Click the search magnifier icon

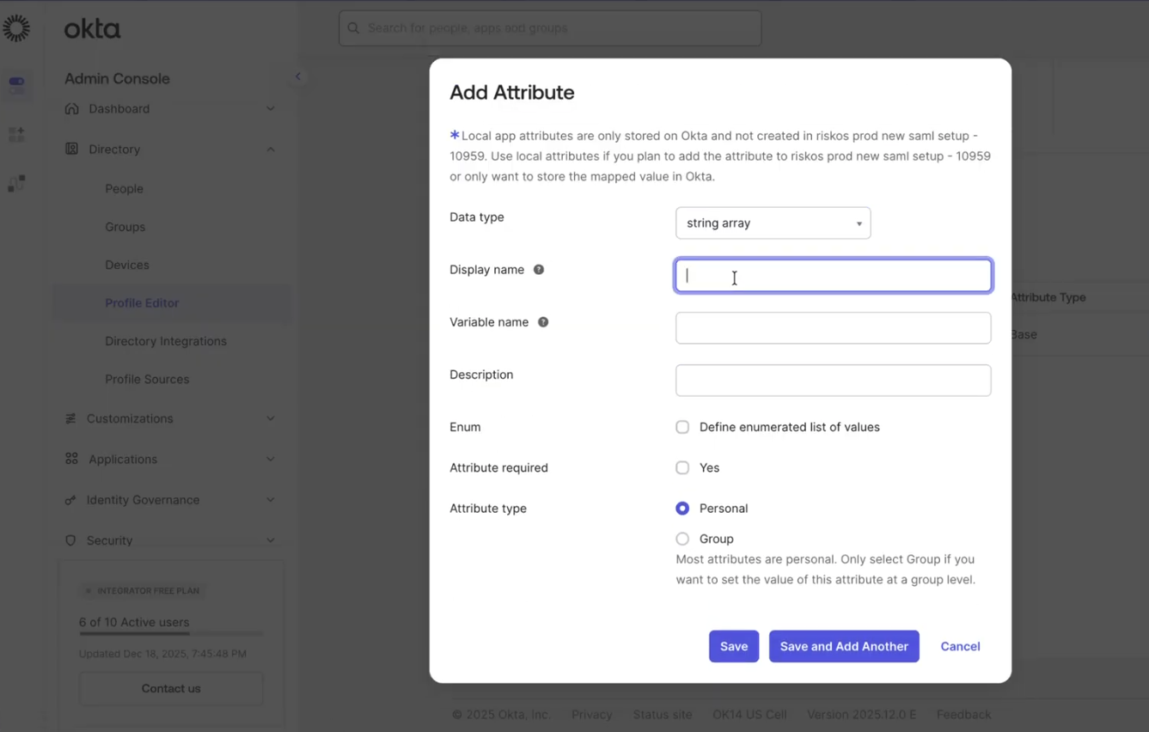353,27
